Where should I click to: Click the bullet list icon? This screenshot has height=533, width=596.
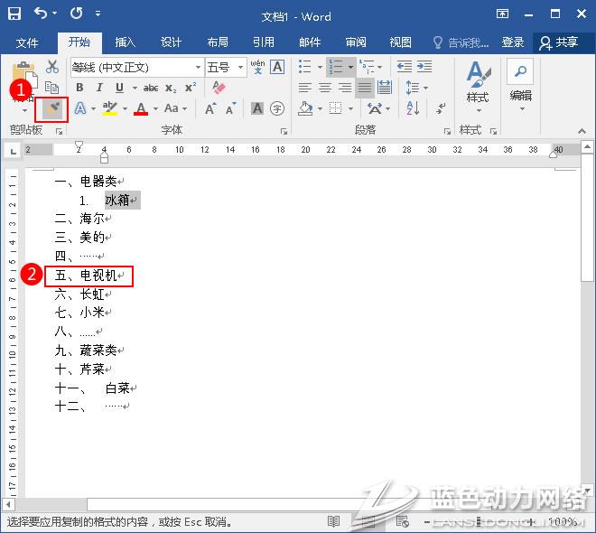tap(305, 67)
